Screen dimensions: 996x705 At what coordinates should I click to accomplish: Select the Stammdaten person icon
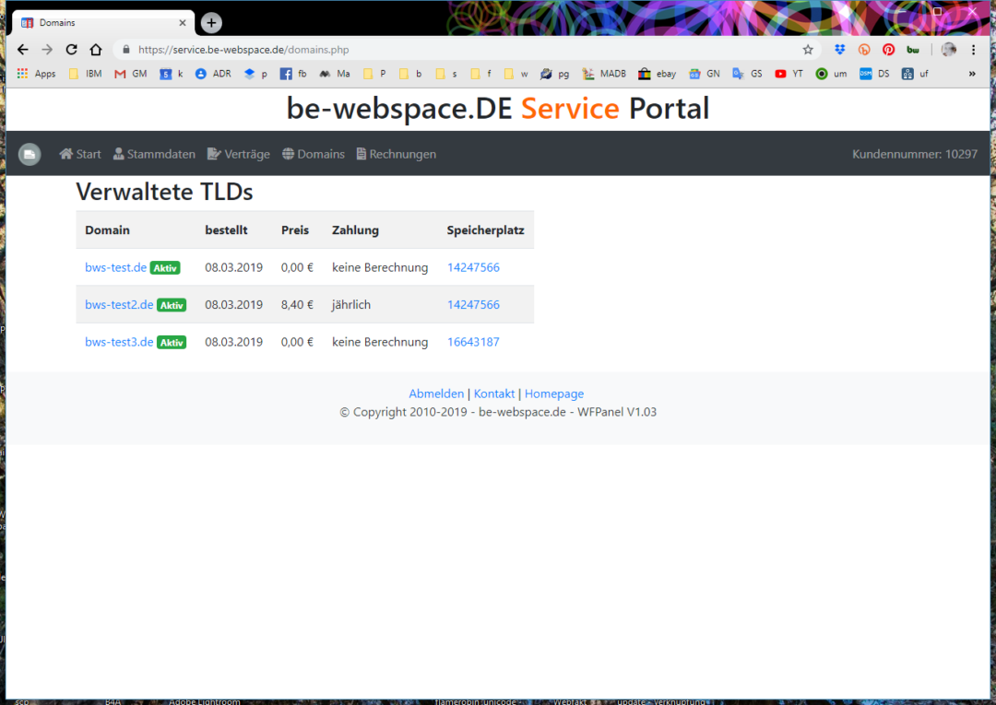(x=117, y=154)
